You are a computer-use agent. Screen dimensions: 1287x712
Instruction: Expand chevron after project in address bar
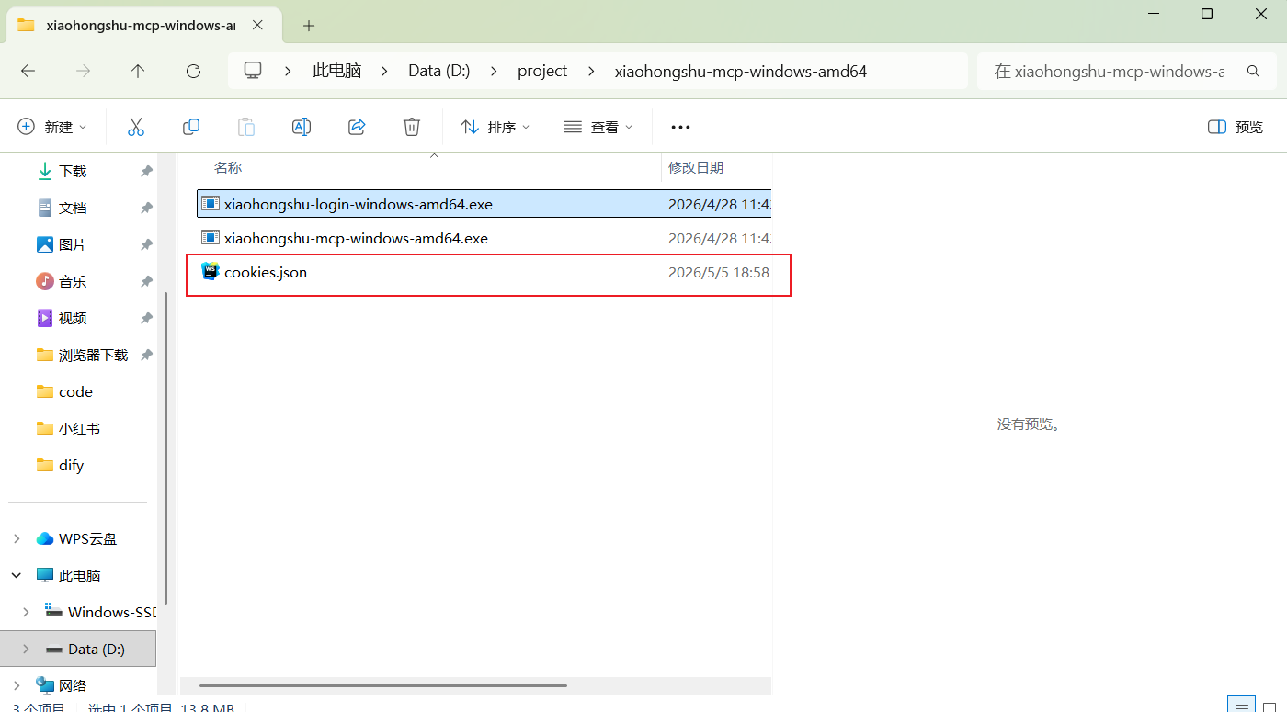click(x=591, y=71)
